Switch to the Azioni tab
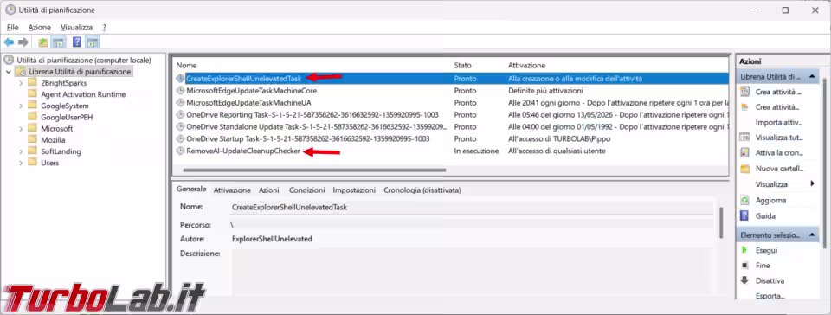This screenshot has height=315, width=831. [x=268, y=190]
